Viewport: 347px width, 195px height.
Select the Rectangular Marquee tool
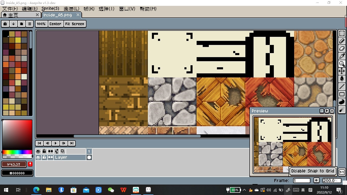pos(342,34)
